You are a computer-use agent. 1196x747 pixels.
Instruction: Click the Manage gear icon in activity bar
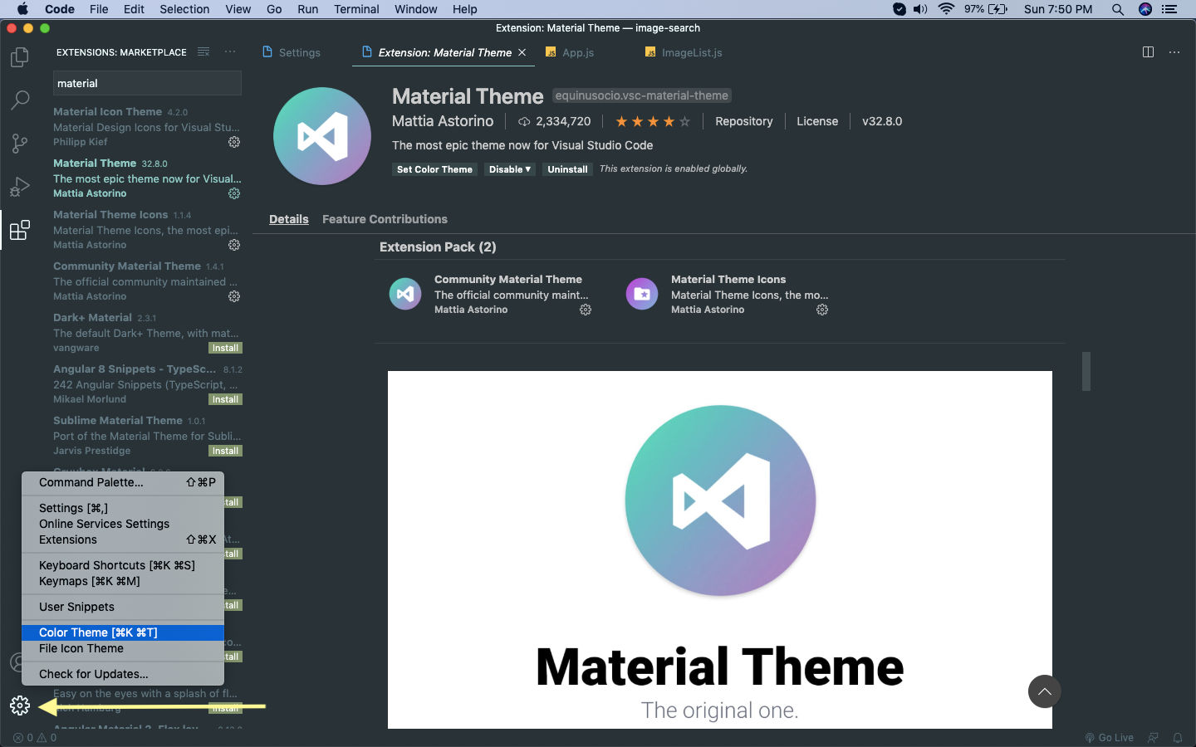20,705
